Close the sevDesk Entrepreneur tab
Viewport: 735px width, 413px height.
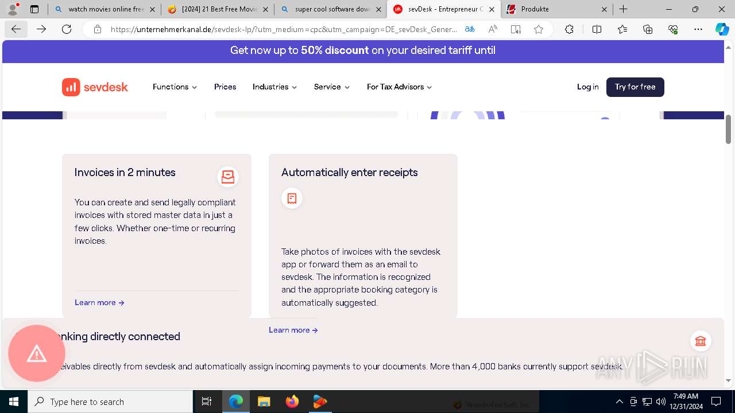click(492, 9)
